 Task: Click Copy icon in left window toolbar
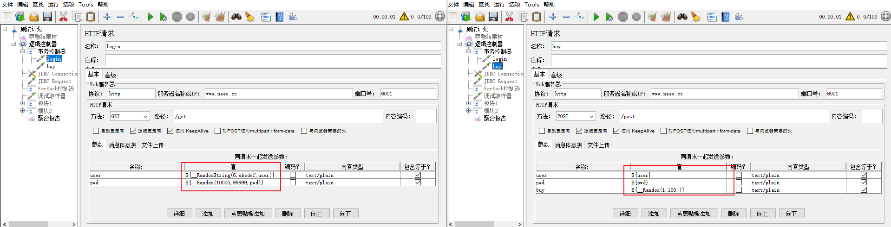coord(77,17)
